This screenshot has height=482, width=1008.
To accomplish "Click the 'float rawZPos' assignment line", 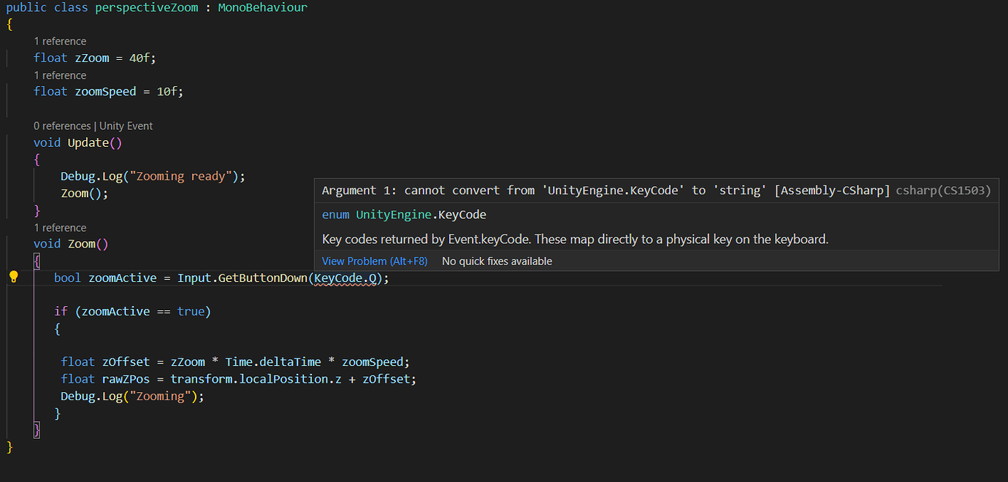I will (x=238, y=379).
